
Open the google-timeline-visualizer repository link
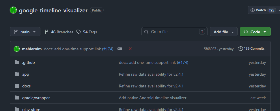pyautogui.click(x=53, y=10)
